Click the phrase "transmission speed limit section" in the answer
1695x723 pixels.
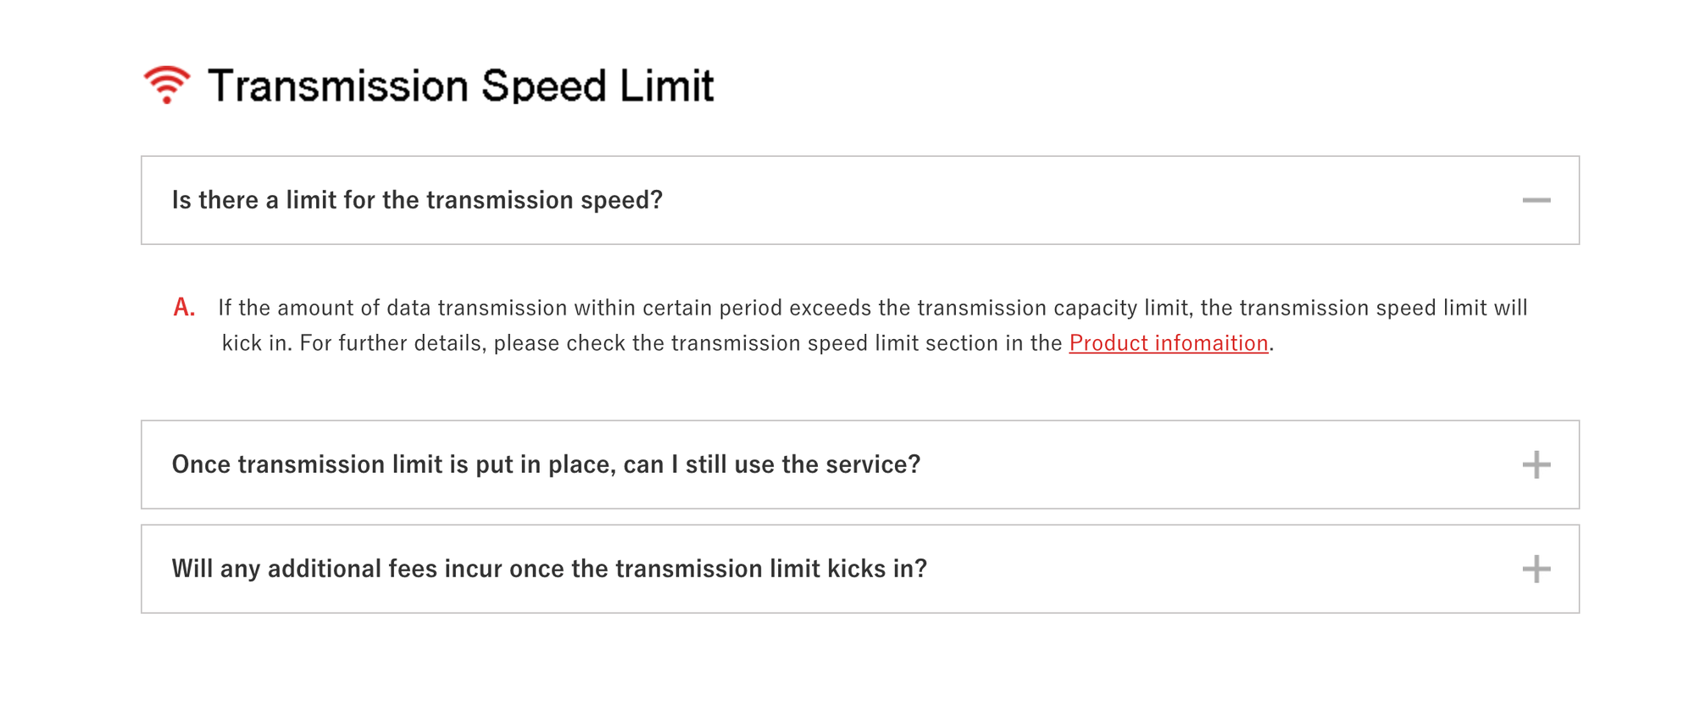tap(836, 342)
